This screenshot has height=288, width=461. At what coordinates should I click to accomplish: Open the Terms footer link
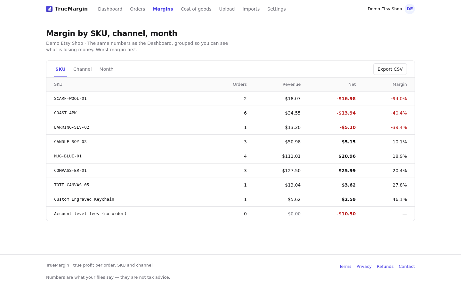tap(345, 266)
